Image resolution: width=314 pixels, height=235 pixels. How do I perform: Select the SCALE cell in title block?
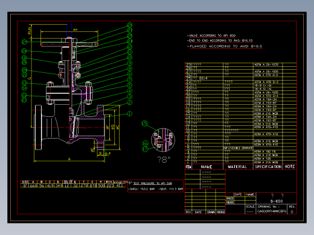(x=250, y=207)
